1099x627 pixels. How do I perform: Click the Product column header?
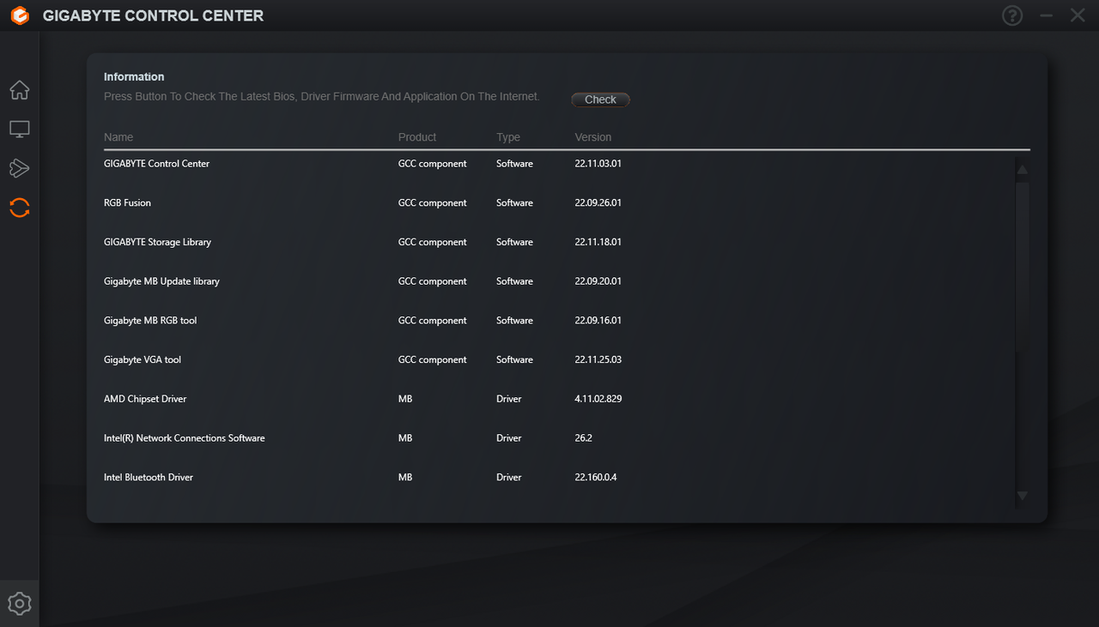pos(417,137)
